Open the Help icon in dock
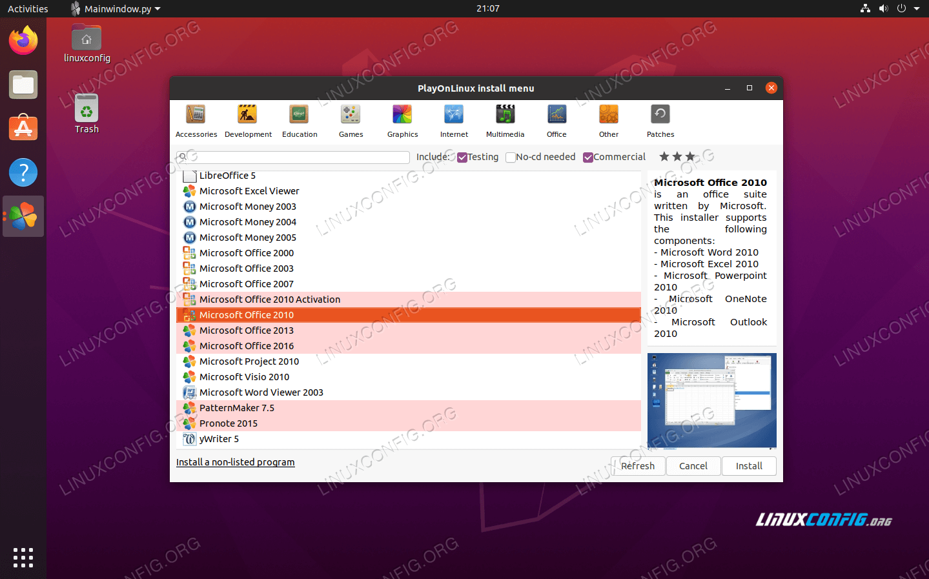929x579 pixels. (23, 172)
